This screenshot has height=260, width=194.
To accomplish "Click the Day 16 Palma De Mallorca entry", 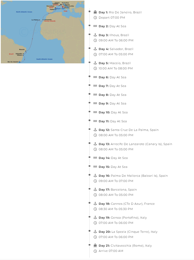I will [x=133, y=176].
